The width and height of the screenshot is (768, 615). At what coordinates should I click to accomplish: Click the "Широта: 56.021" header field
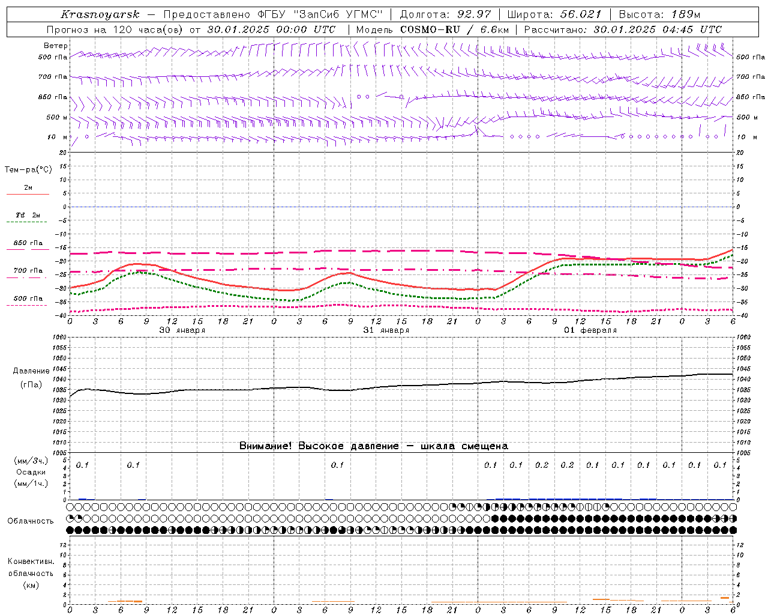554,14
